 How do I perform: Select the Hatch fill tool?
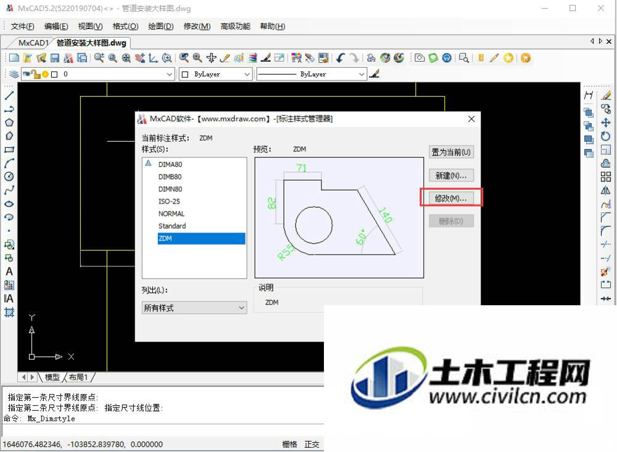tap(9, 313)
